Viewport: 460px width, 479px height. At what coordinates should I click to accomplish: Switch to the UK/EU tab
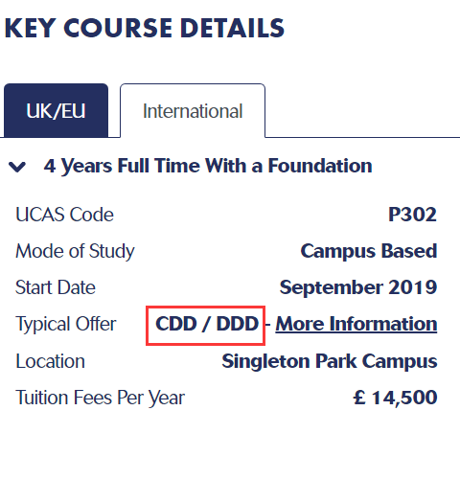[56, 110]
